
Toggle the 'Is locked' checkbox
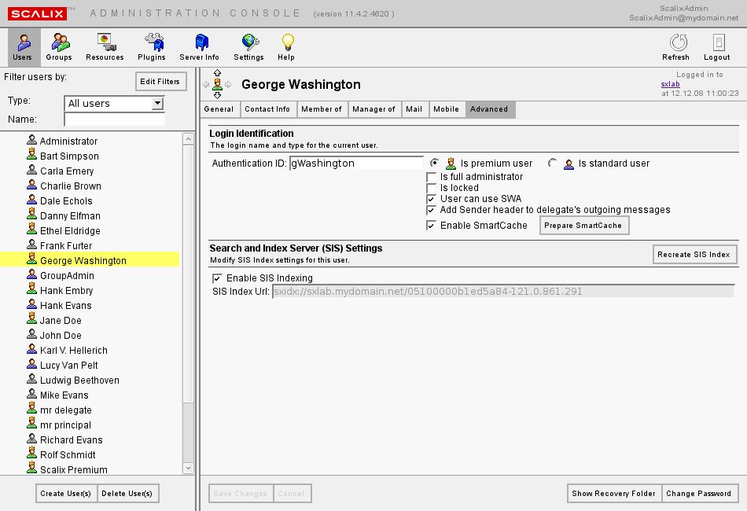click(x=431, y=188)
